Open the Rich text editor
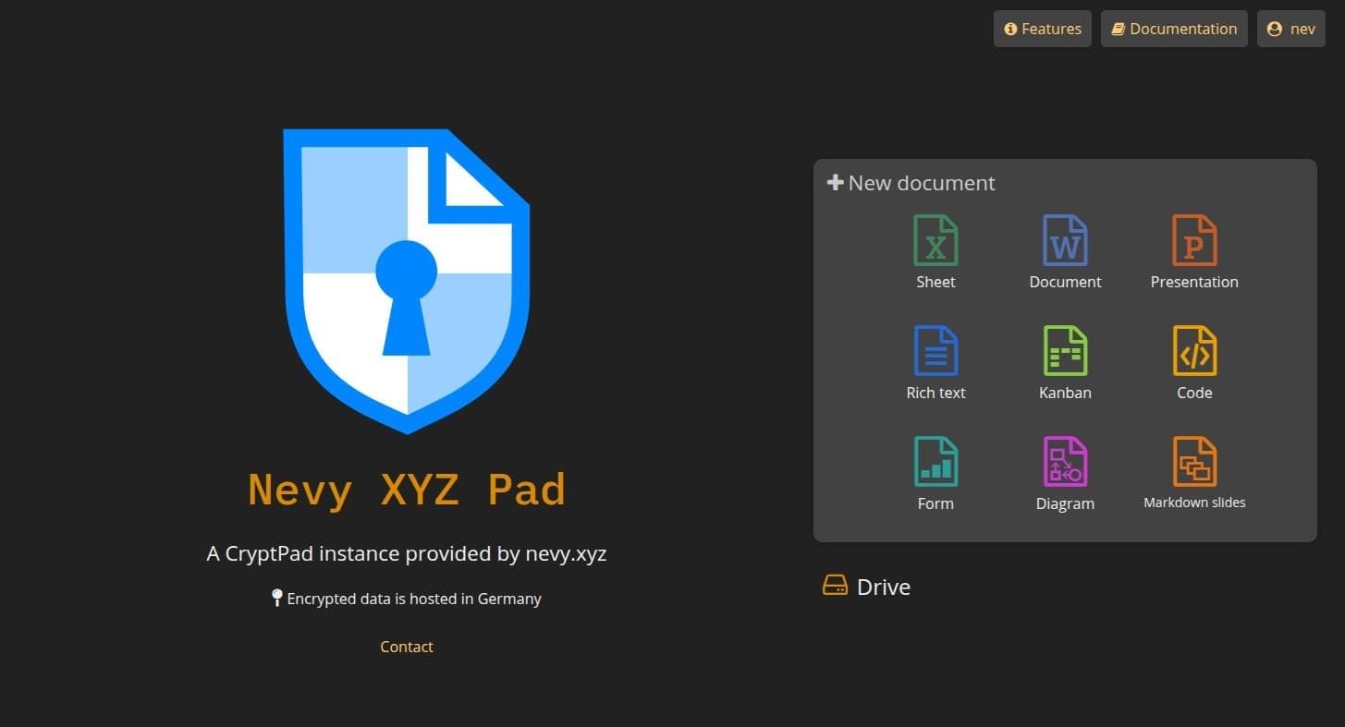 point(935,360)
